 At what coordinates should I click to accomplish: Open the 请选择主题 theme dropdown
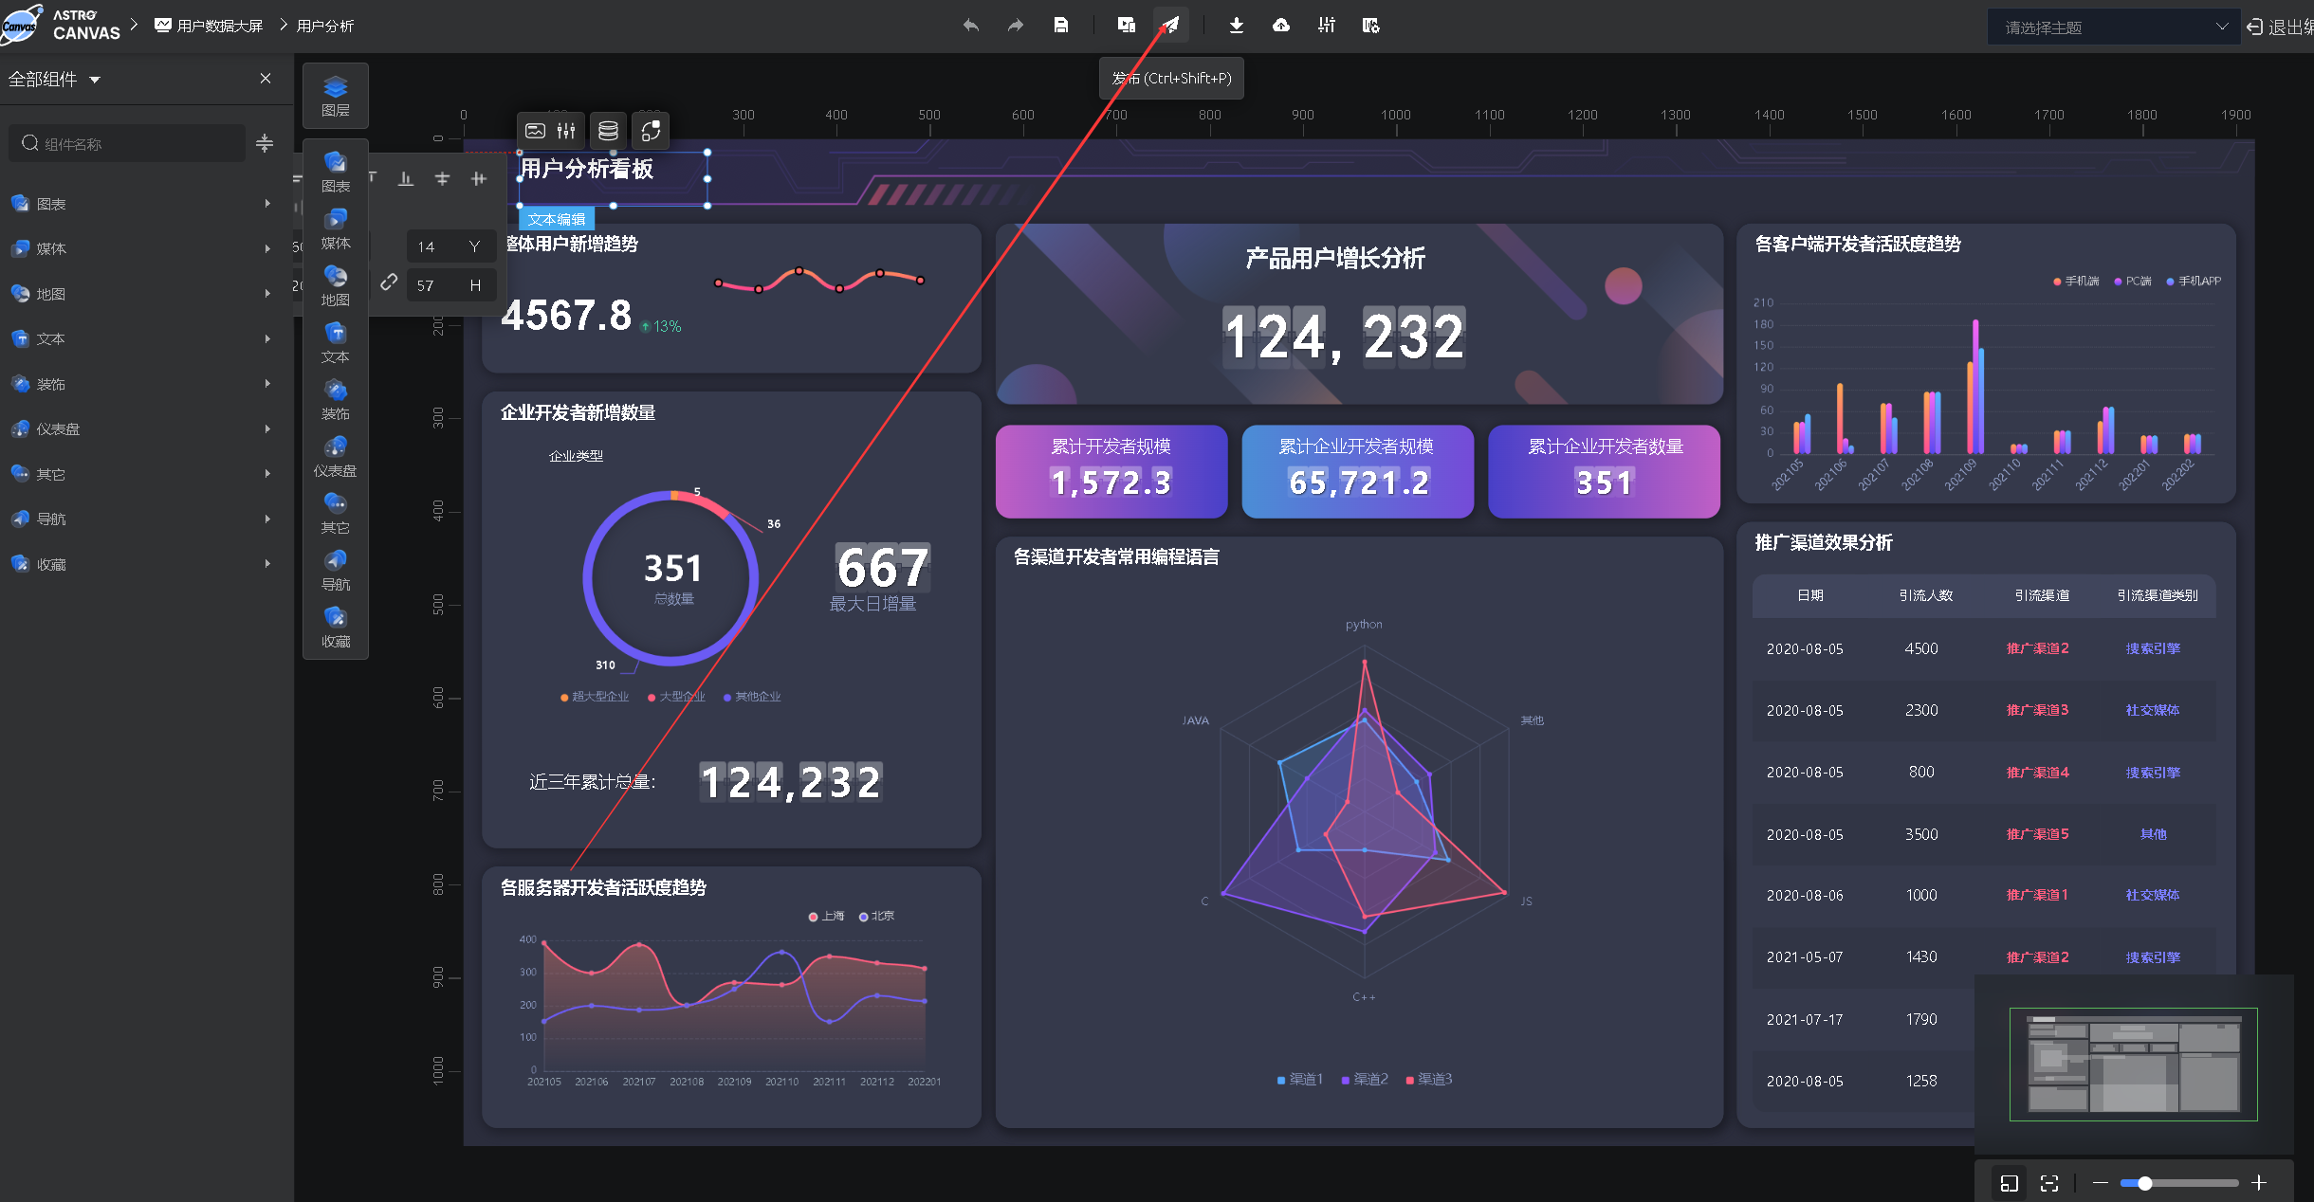point(2113,27)
